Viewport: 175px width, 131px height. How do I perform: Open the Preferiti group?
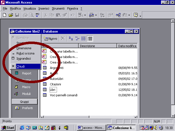(x=25, y=108)
